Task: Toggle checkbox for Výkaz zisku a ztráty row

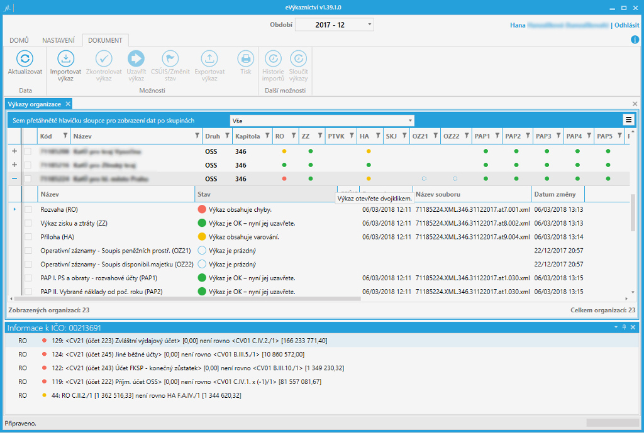Action: [x=28, y=223]
